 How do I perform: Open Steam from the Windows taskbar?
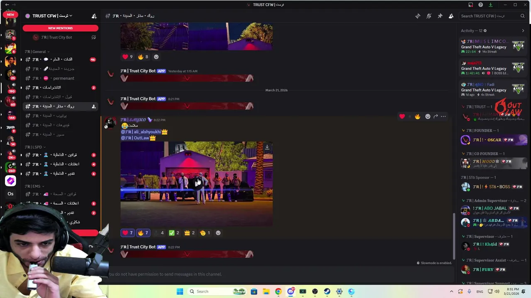click(327, 291)
